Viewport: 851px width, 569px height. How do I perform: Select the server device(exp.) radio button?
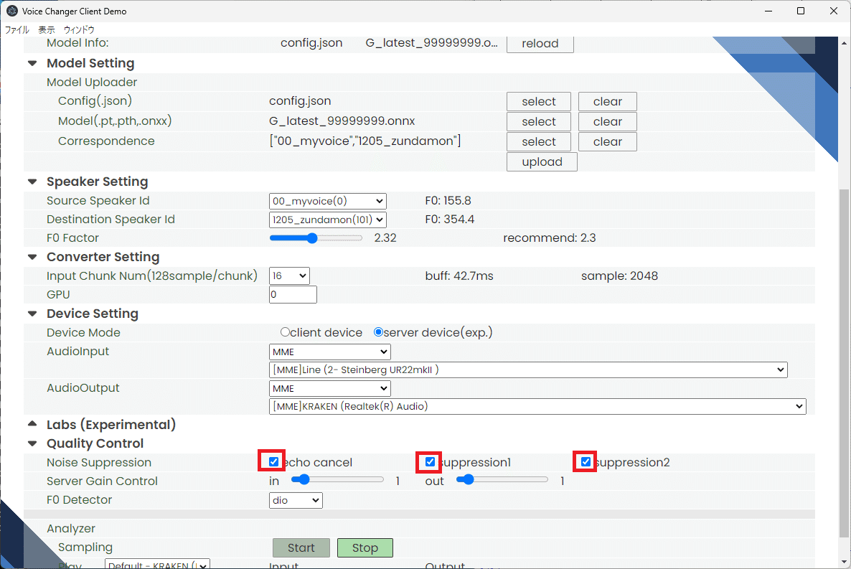coord(378,331)
